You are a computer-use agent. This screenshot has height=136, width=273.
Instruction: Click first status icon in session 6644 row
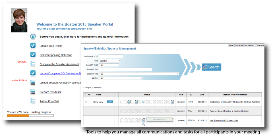click(x=122, y=111)
